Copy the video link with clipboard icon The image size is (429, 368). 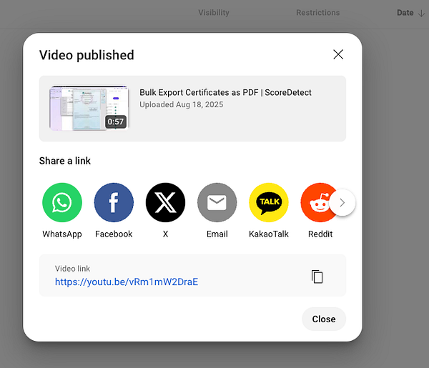click(x=317, y=277)
